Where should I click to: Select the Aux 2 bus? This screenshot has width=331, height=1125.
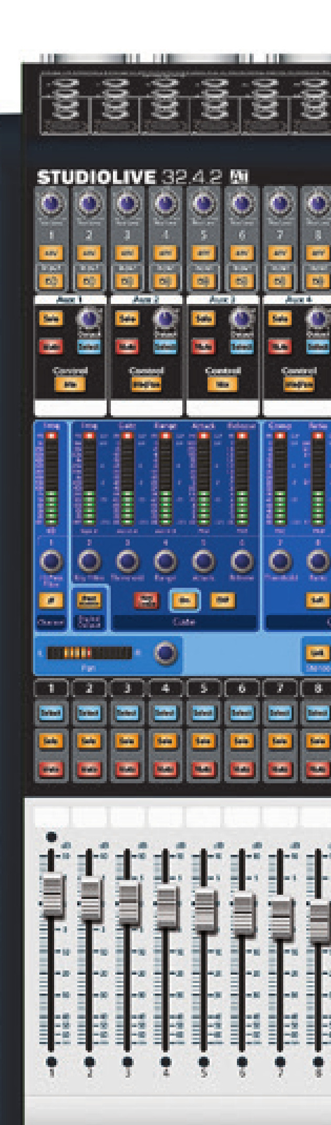tap(165, 346)
